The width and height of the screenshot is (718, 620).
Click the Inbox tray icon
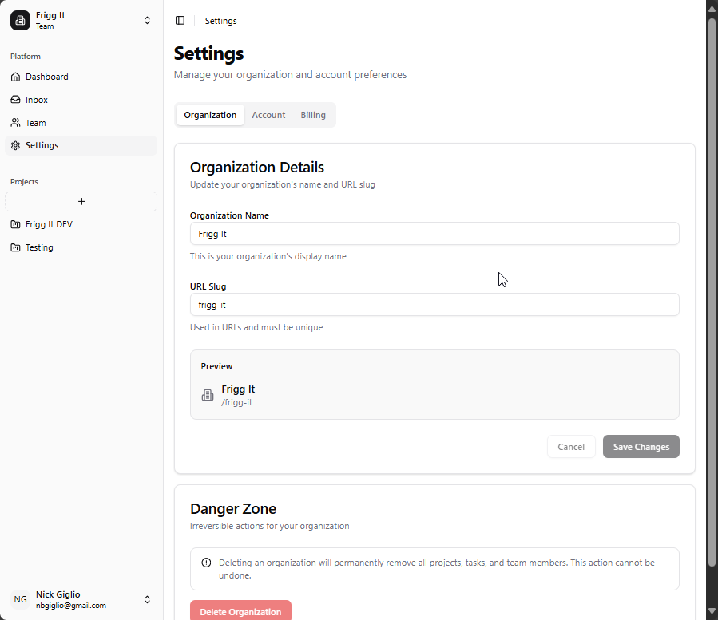(x=15, y=100)
